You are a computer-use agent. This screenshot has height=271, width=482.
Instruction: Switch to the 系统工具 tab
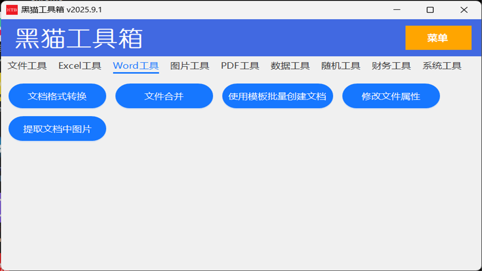click(x=441, y=65)
